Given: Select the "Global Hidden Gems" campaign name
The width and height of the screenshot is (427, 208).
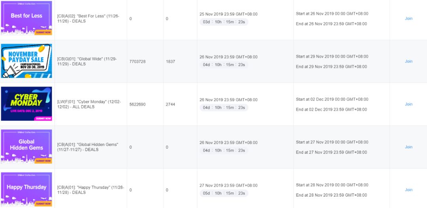Looking at the screenshot, I should (88, 147).
